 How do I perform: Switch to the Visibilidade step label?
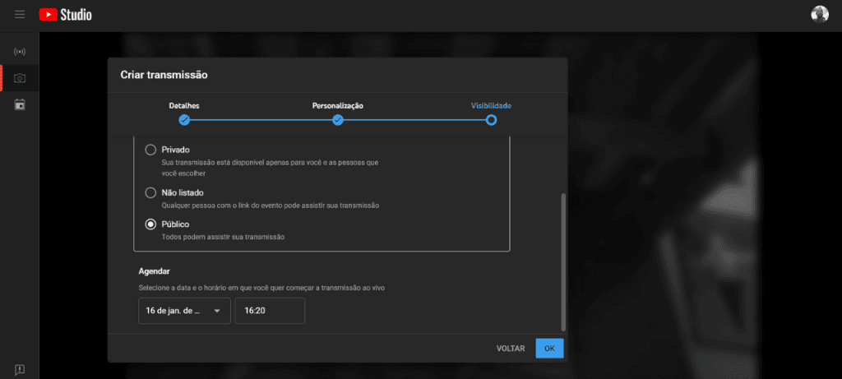point(491,106)
